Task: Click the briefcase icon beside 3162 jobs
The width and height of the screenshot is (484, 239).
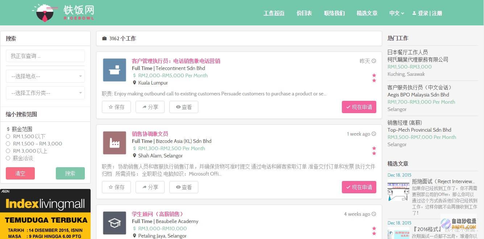Action: 104,38
